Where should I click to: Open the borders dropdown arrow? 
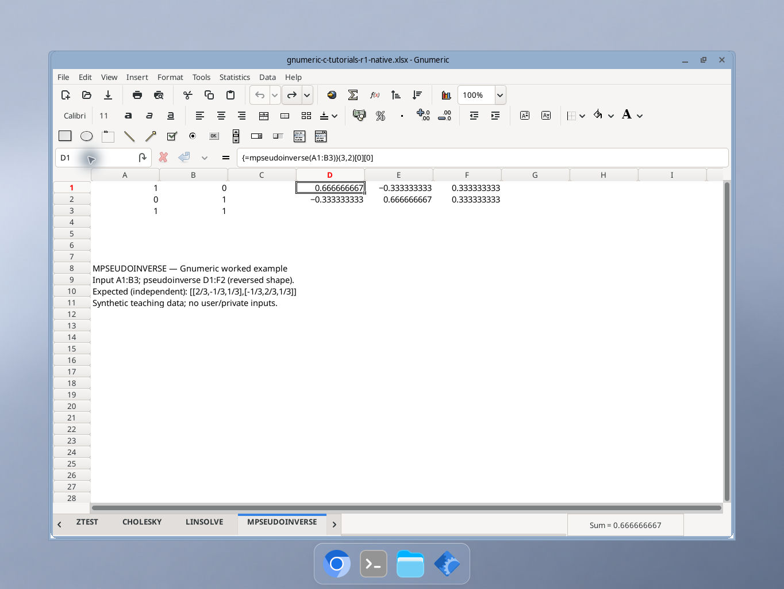pos(582,116)
